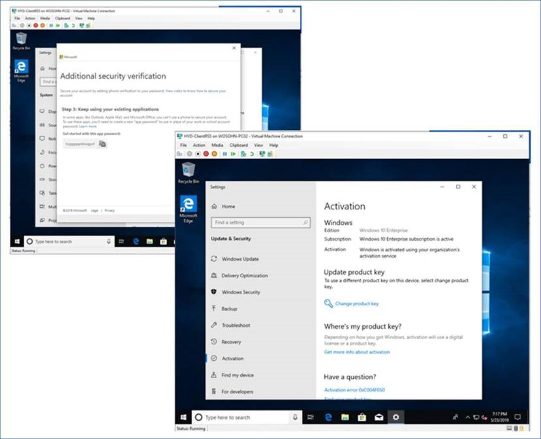Screen dimensions: 541x439
Task: Open Recycle Bin on HVD-ClientRS3 desktop
Action: (188, 172)
